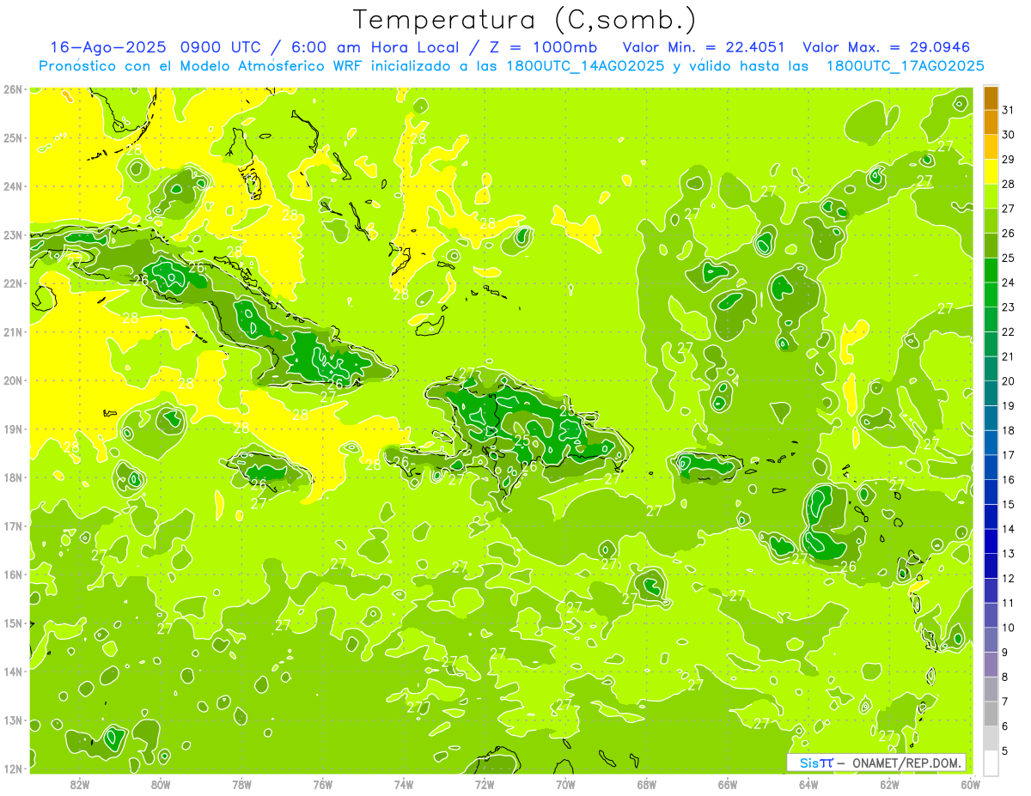Click the legend value '20'
This screenshot has width=1031, height=796.
tap(1009, 381)
